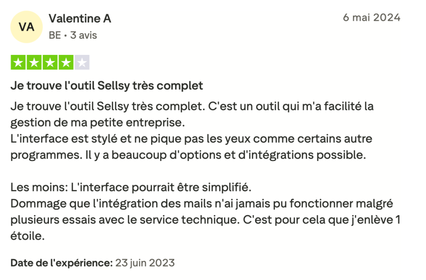
Task: Click the first green rating star
Action: point(18,63)
